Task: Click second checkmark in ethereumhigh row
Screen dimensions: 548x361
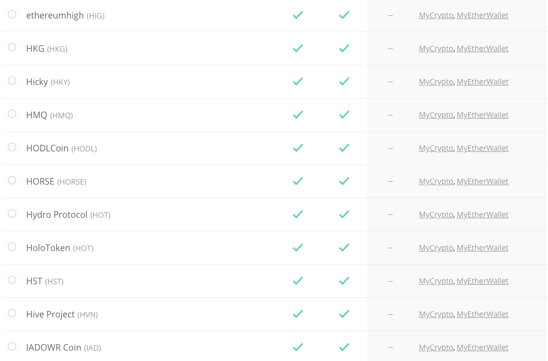Action: (344, 15)
